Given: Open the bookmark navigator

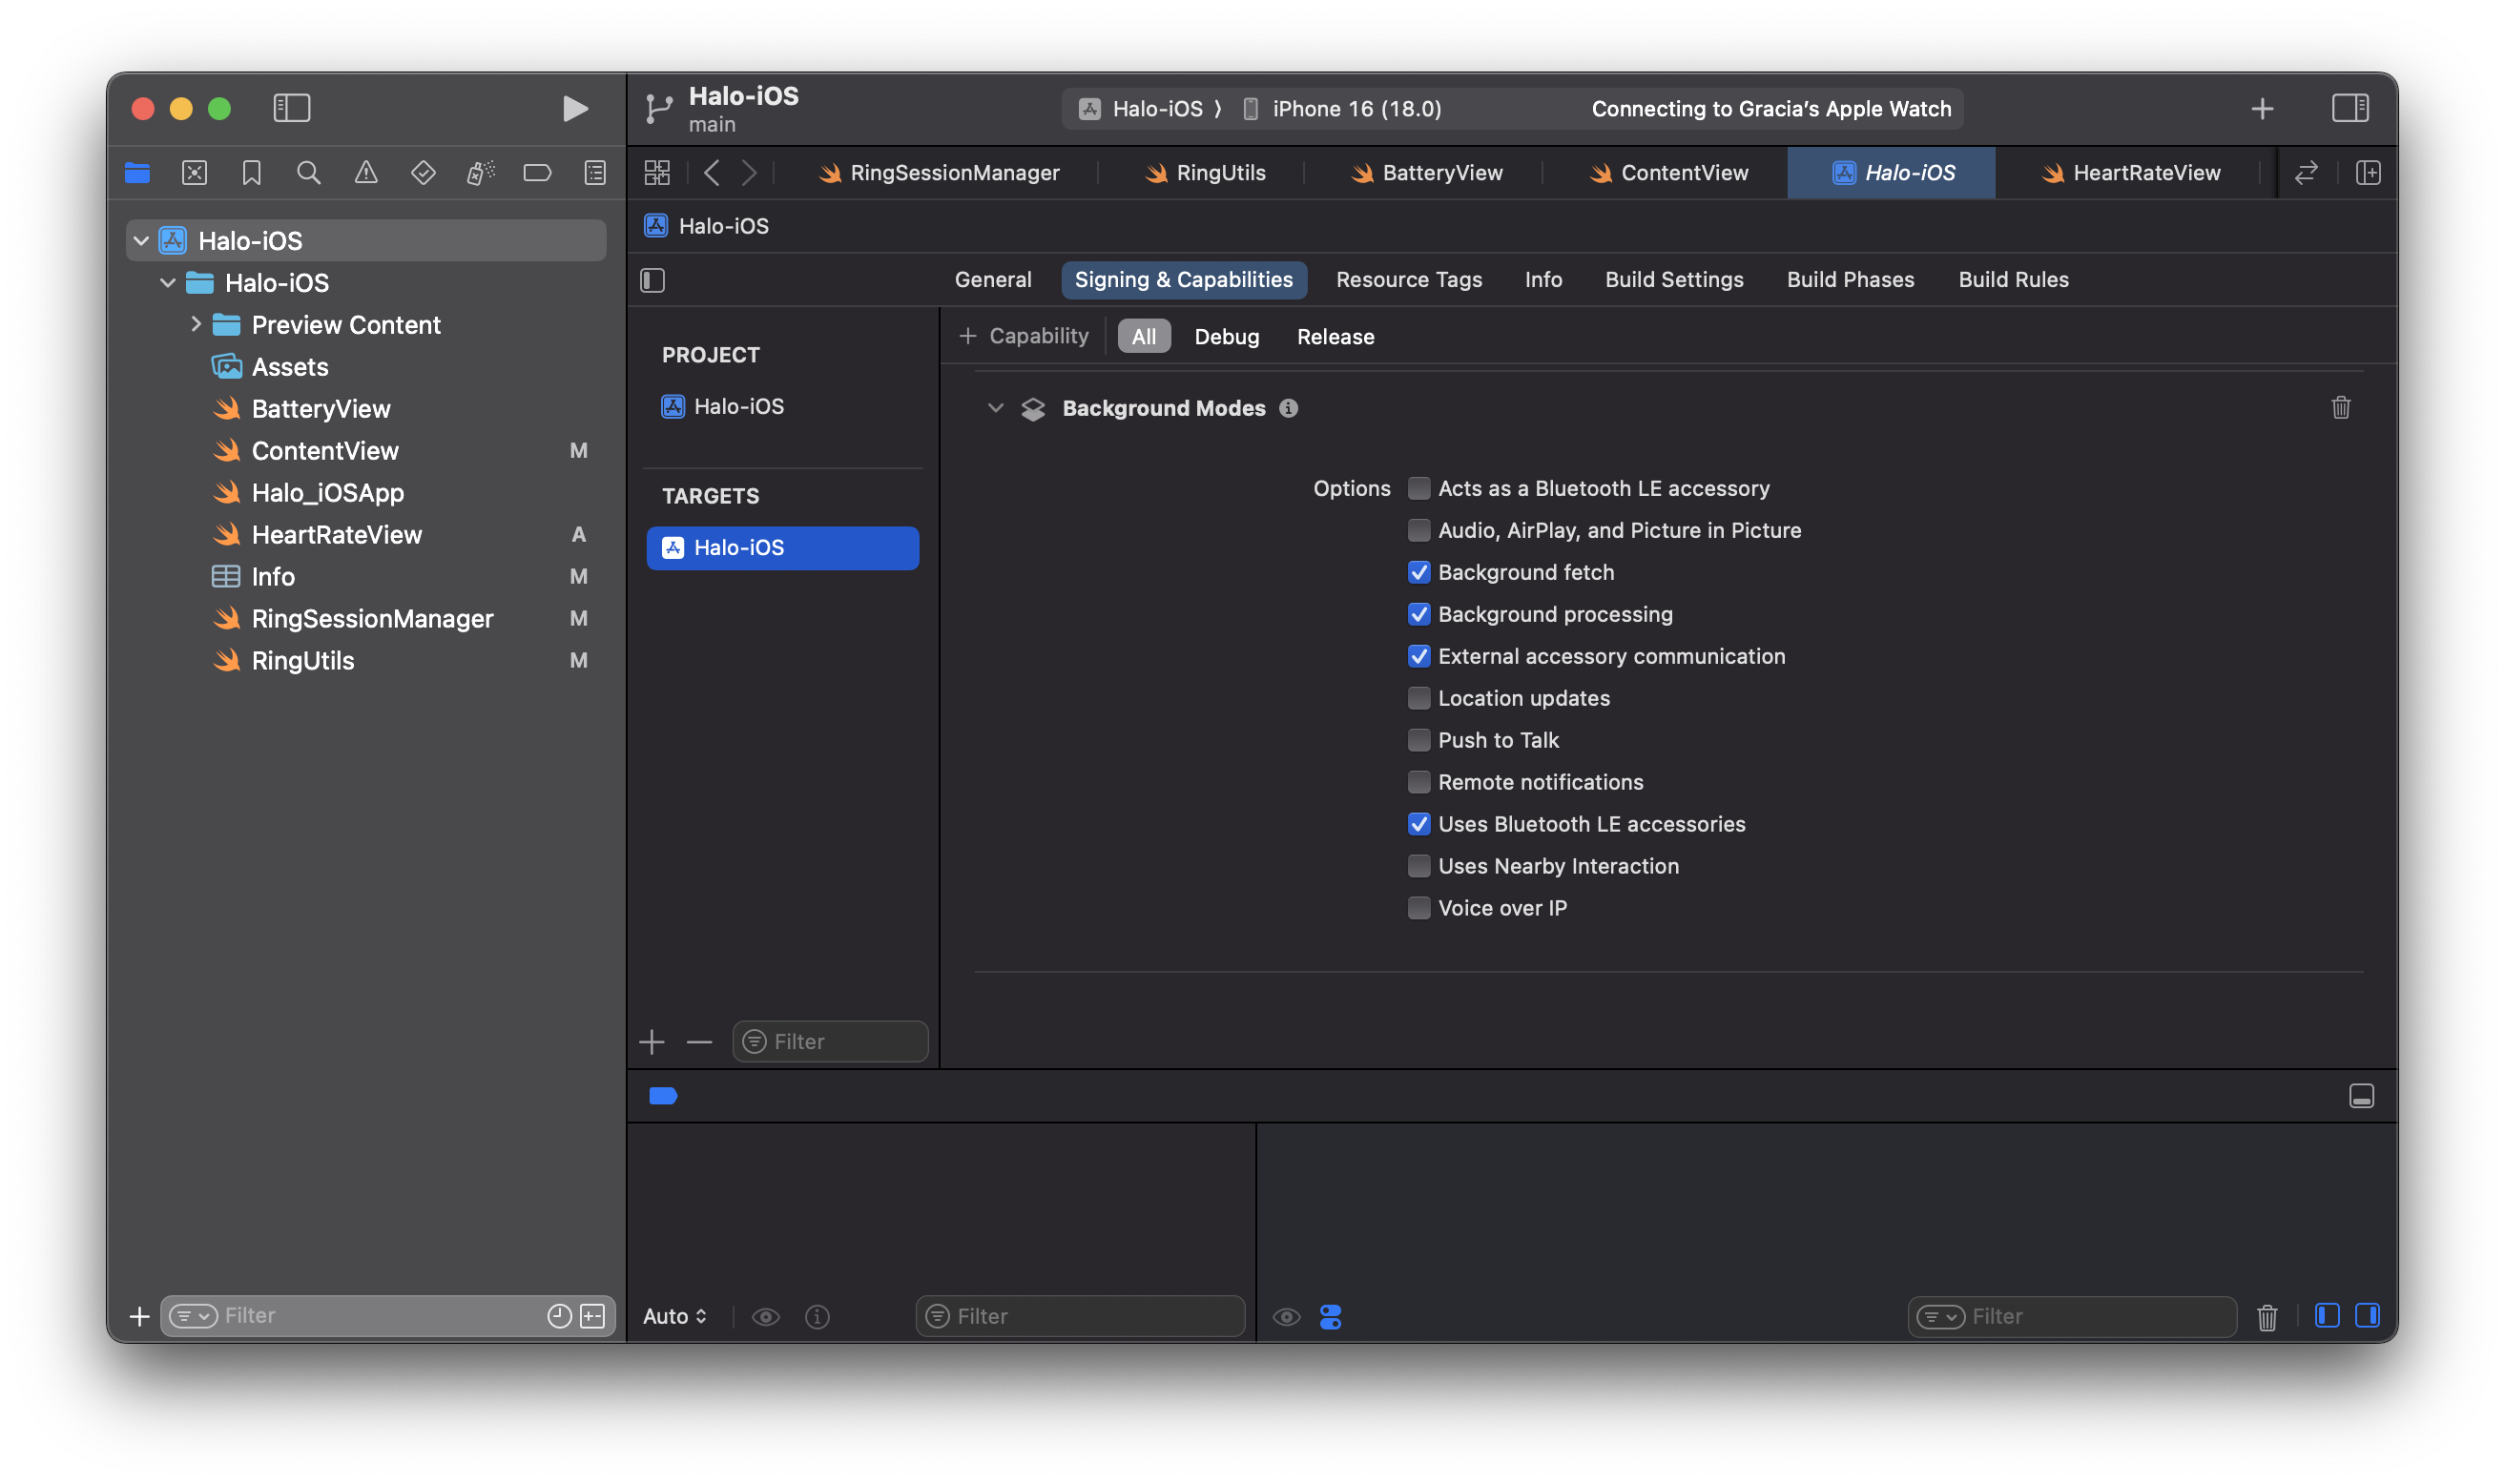Looking at the screenshot, I should tap(251, 173).
